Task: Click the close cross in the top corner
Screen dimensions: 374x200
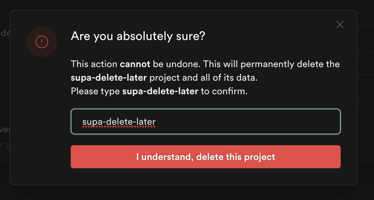Action: 340,24
